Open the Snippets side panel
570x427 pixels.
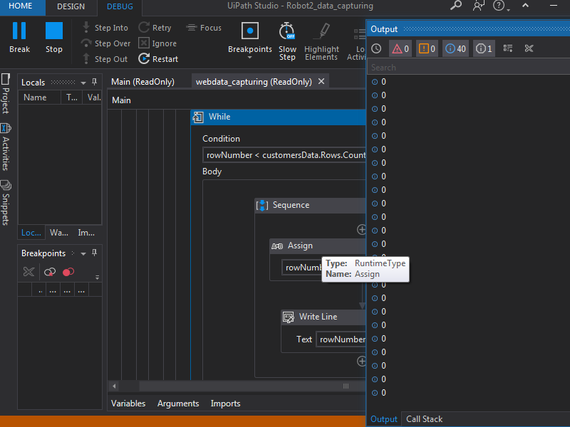[x=6, y=204]
